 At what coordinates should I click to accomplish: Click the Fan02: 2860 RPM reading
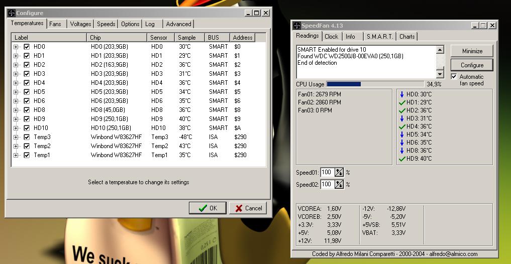pos(320,102)
